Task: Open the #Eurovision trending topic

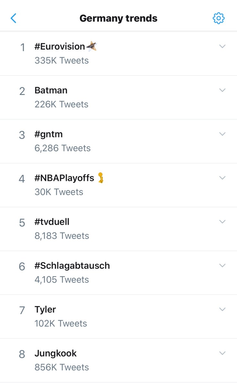Action: click(60, 47)
